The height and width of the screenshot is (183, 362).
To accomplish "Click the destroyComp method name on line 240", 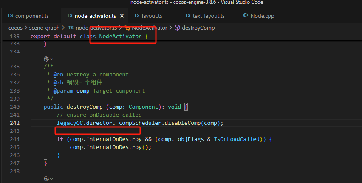I will click(85, 107).
